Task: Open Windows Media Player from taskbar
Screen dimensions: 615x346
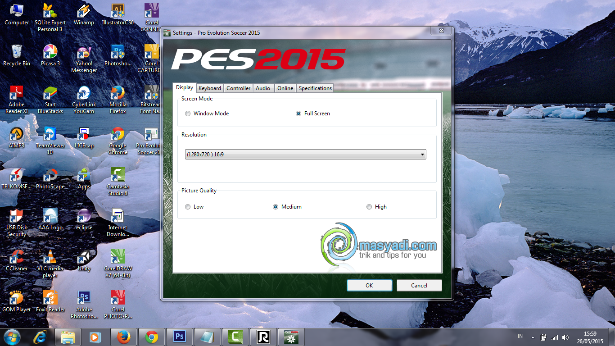Action: click(96, 337)
